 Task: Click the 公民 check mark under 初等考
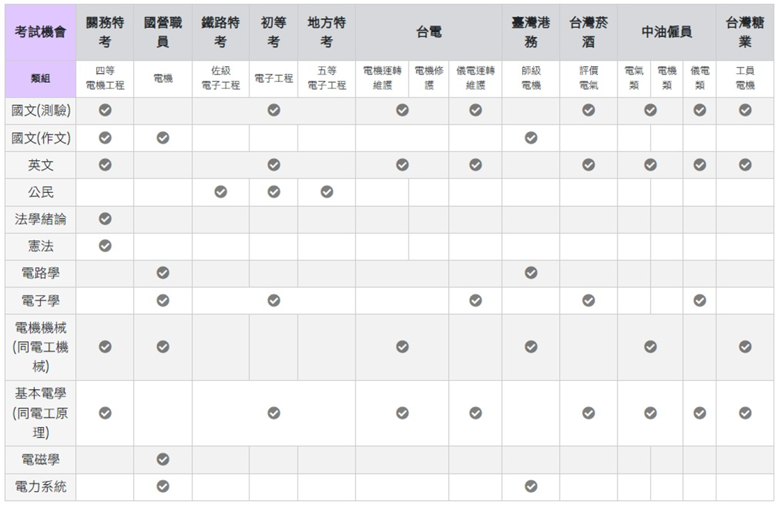(274, 192)
